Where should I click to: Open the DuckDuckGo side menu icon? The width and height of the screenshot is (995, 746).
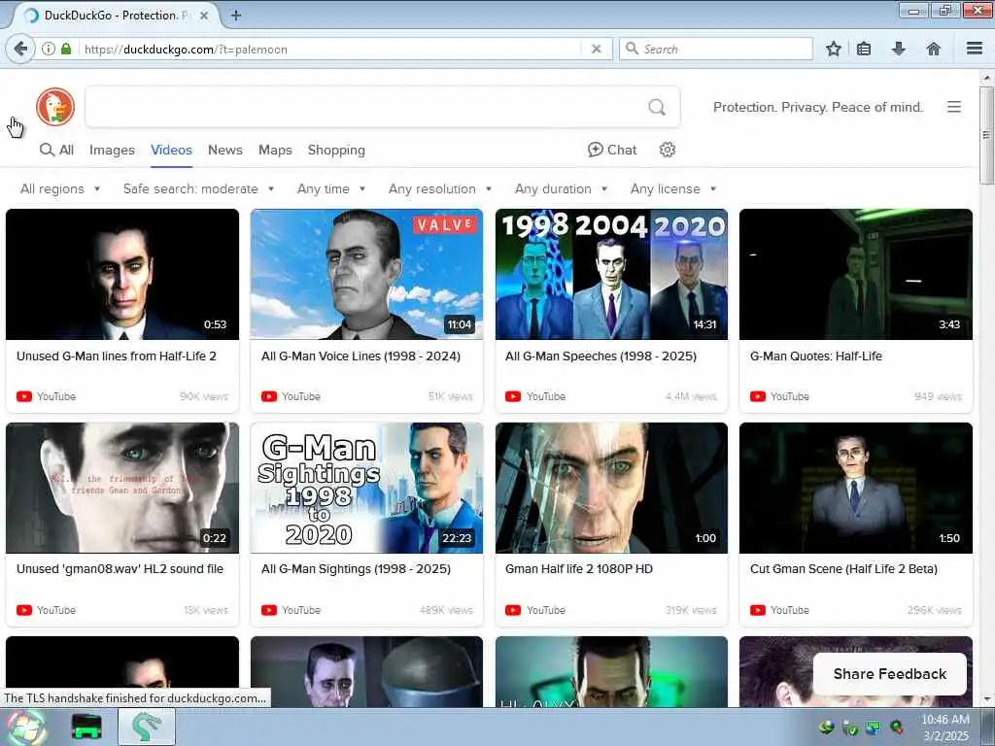point(954,107)
